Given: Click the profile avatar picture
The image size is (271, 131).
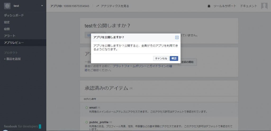Looking at the screenshot, I should (x=264, y=6).
